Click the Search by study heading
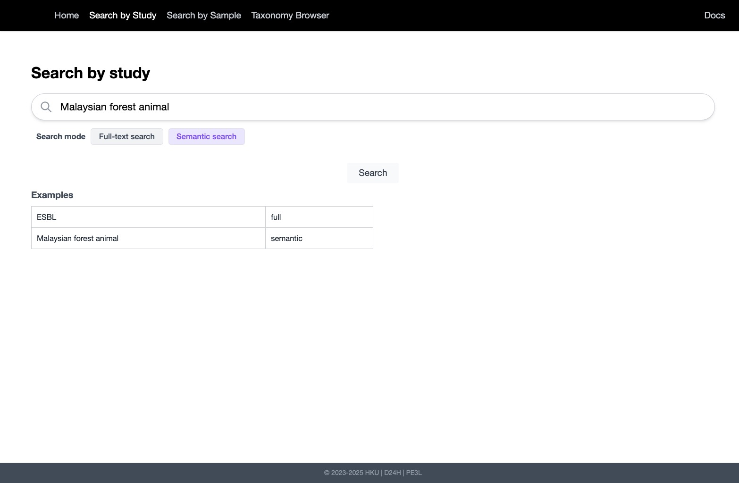 91,73
